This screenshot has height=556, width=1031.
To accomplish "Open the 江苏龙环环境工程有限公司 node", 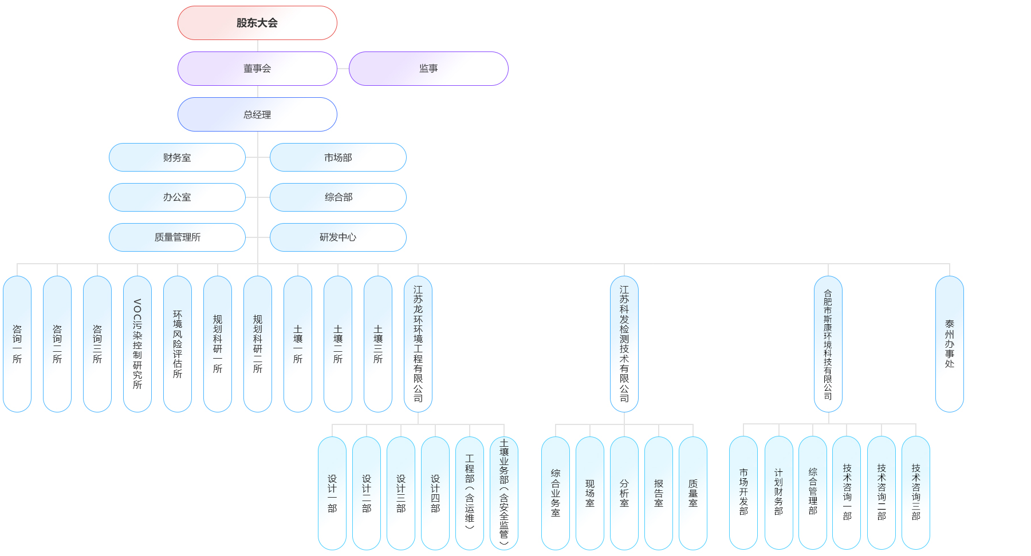I will tap(418, 344).
